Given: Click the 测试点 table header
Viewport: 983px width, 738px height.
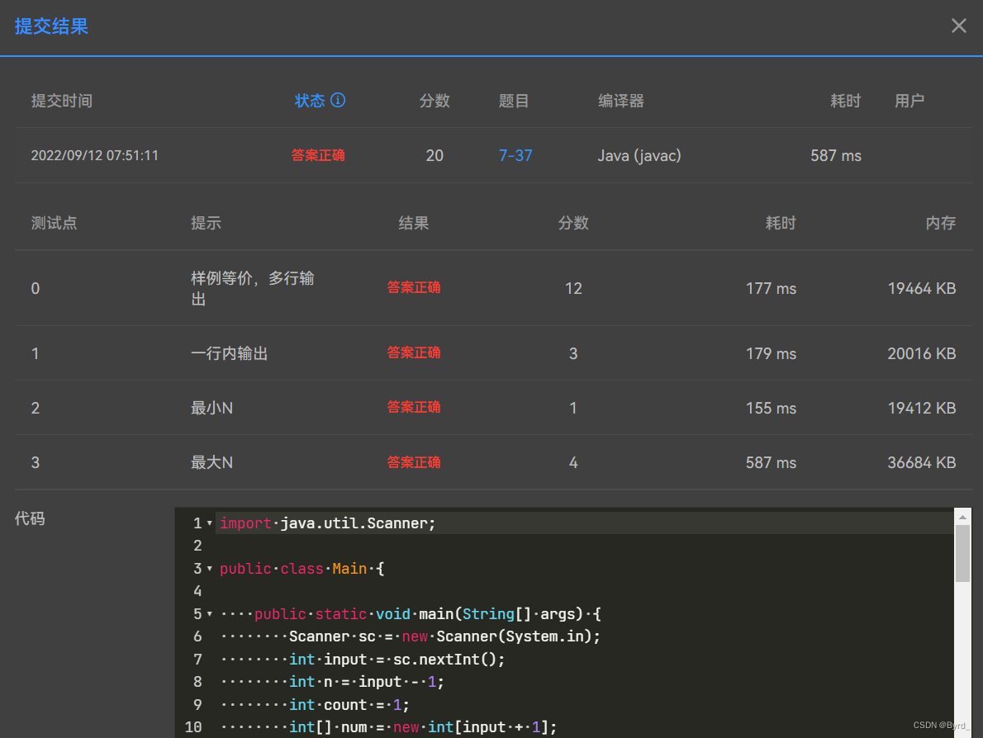Looking at the screenshot, I should pos(54,222).
